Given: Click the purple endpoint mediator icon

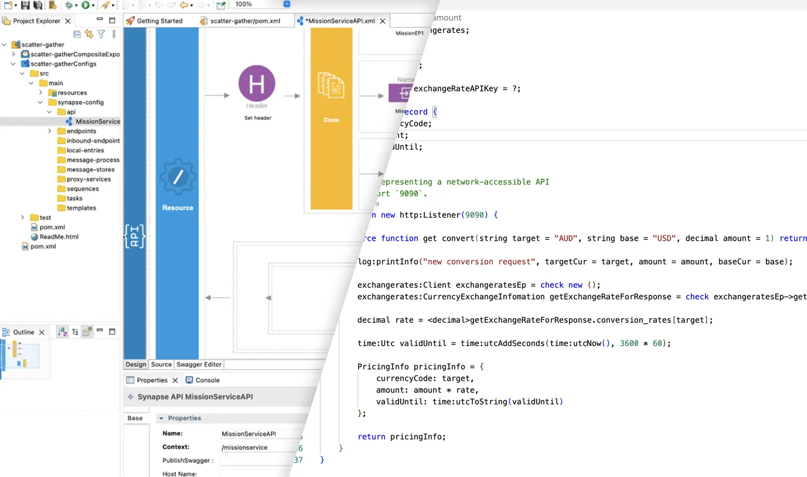Looking at the screenshot, I should coord(400,93).
